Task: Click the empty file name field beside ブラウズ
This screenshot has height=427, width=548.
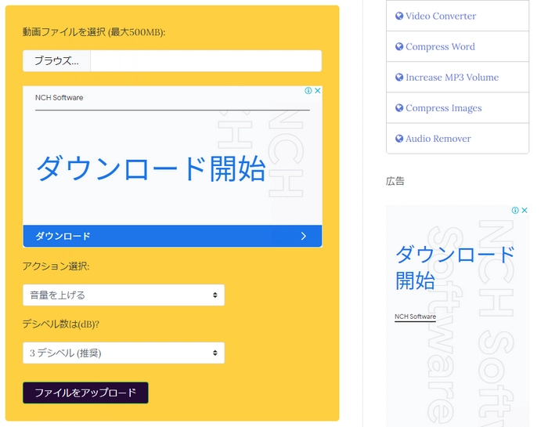Action: pyautogui.click(x=205, y=61)
